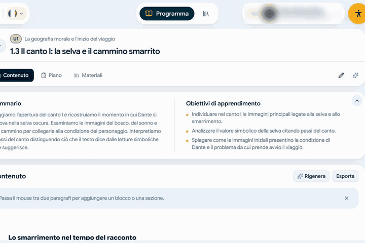This screenshot has width=365, height=243.
Task: Click the clipboard icon on Piano tab
Action: pos(44,75)
